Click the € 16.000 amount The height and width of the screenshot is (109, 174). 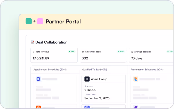tap(90, 90)
